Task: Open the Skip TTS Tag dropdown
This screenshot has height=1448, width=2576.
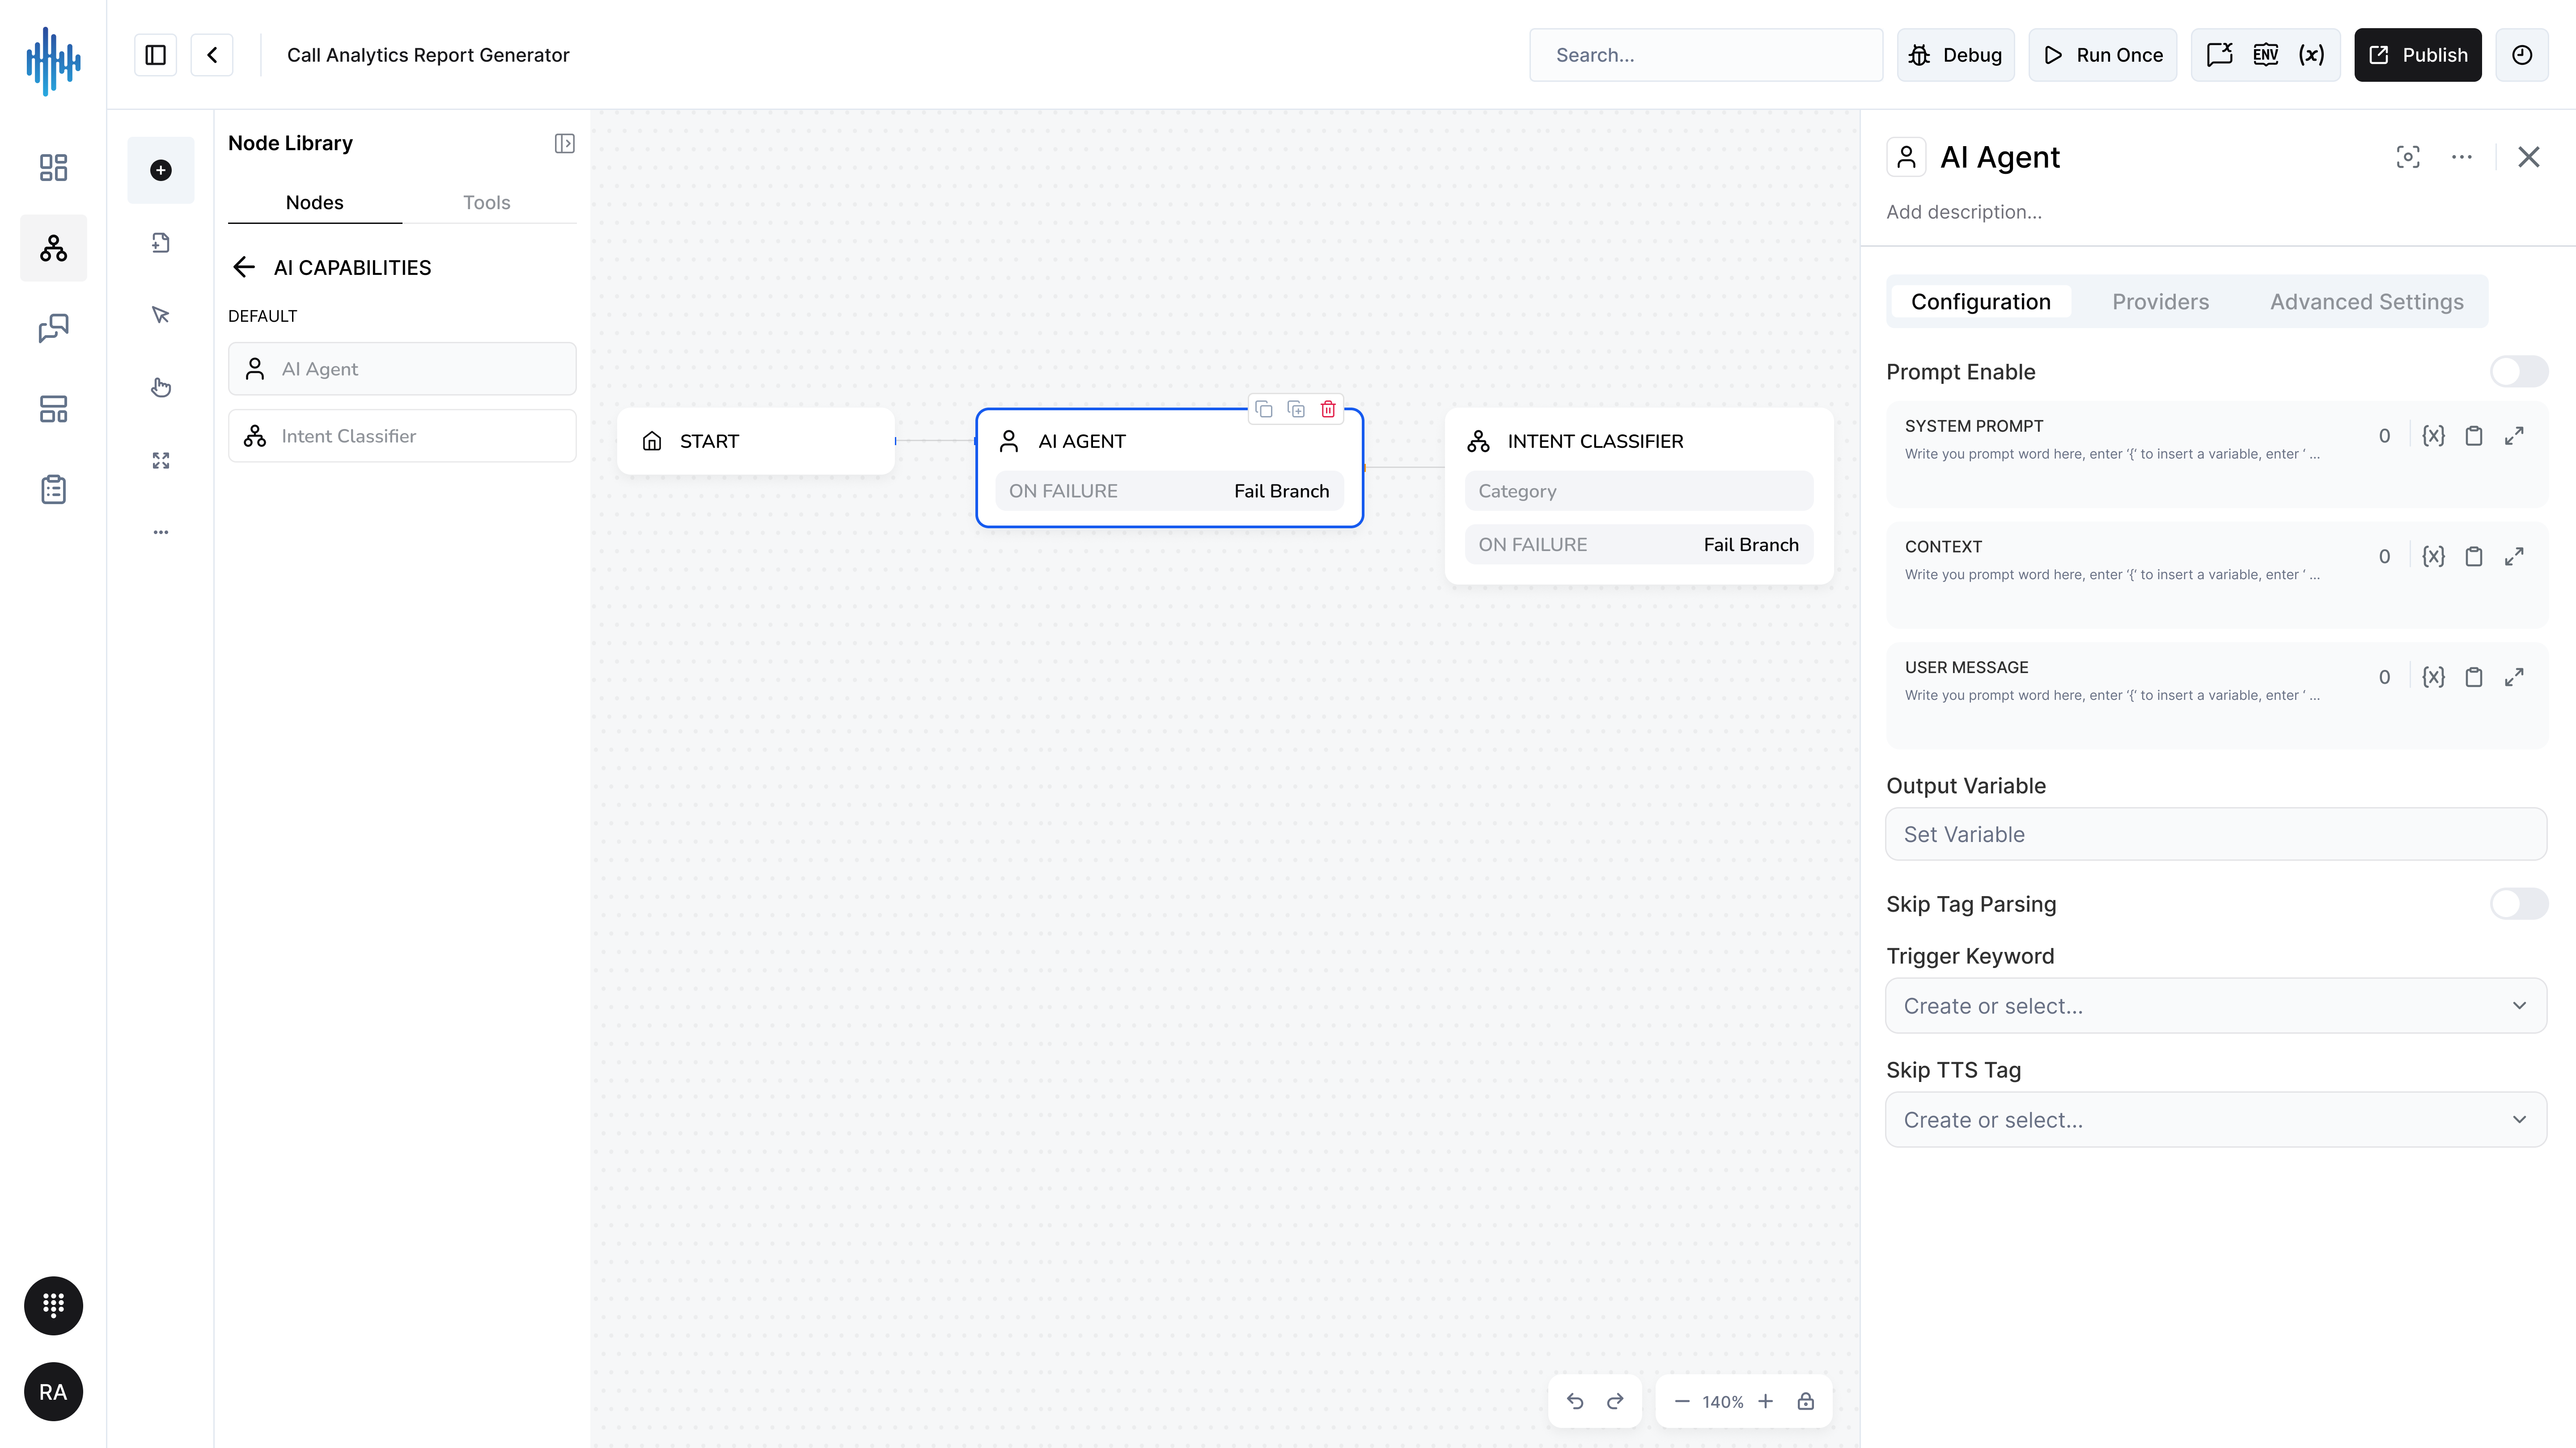Action: click(2216, 1119)
